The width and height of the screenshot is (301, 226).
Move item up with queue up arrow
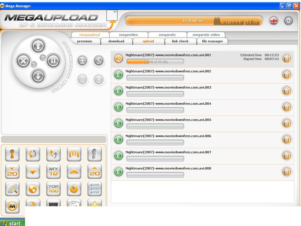38,46
